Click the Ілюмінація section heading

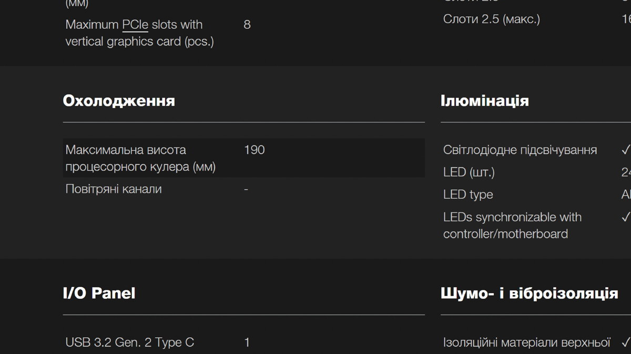coord(485,101)
